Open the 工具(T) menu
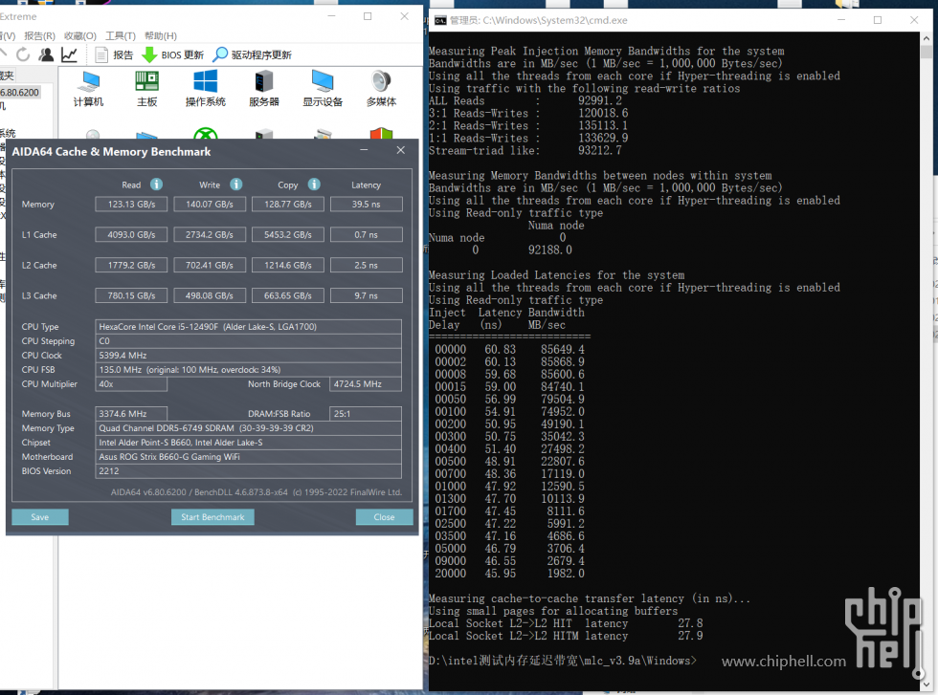The height and width of the screenshot is (695, 938). pyautogui.click(x=121, y=36)
